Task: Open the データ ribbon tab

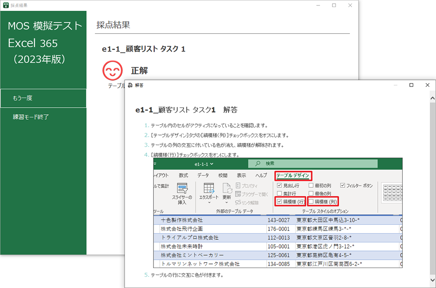Action: pos(203,175)
